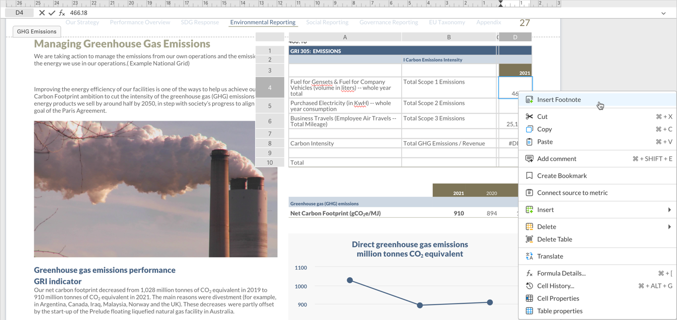Select Add comment menu entry
Image resolution: width=677 pixels, height=320 pixels.
[x=597, y=159]
